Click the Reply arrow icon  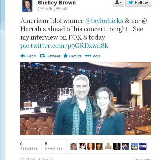click(x=23, y=56)
